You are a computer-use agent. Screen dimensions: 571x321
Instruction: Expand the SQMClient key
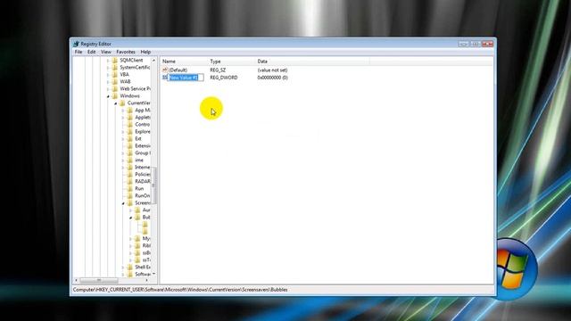point(108,61)
